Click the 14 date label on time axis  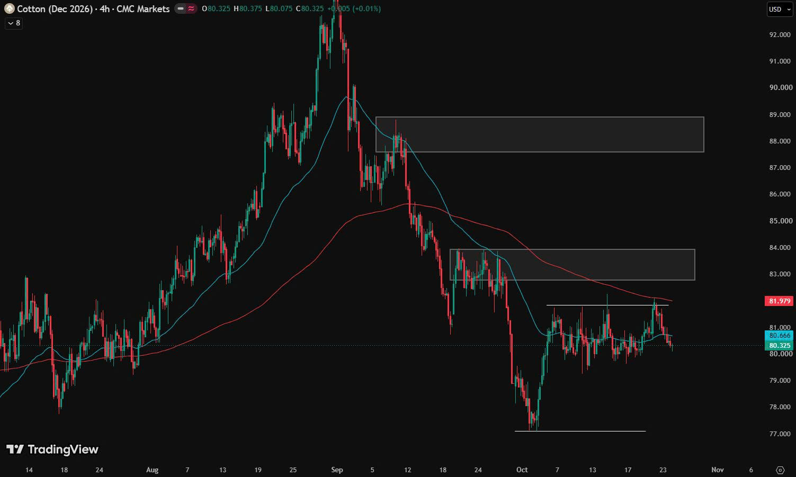click(29, 470)
